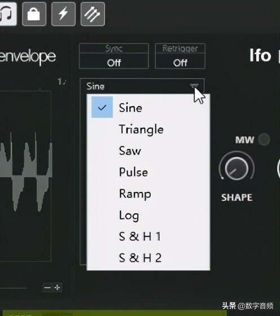Click the envelope section title

tap(28, 57)
